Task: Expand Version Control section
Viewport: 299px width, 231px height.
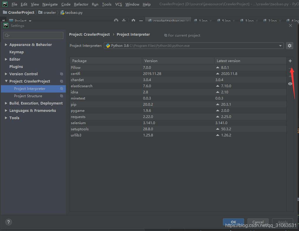Action: coord(6,74)
